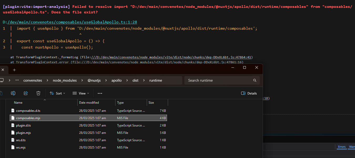This screenshot has height=158, width=355.
Task: Click the file icon of plugin.mjs
Action: 13,133
